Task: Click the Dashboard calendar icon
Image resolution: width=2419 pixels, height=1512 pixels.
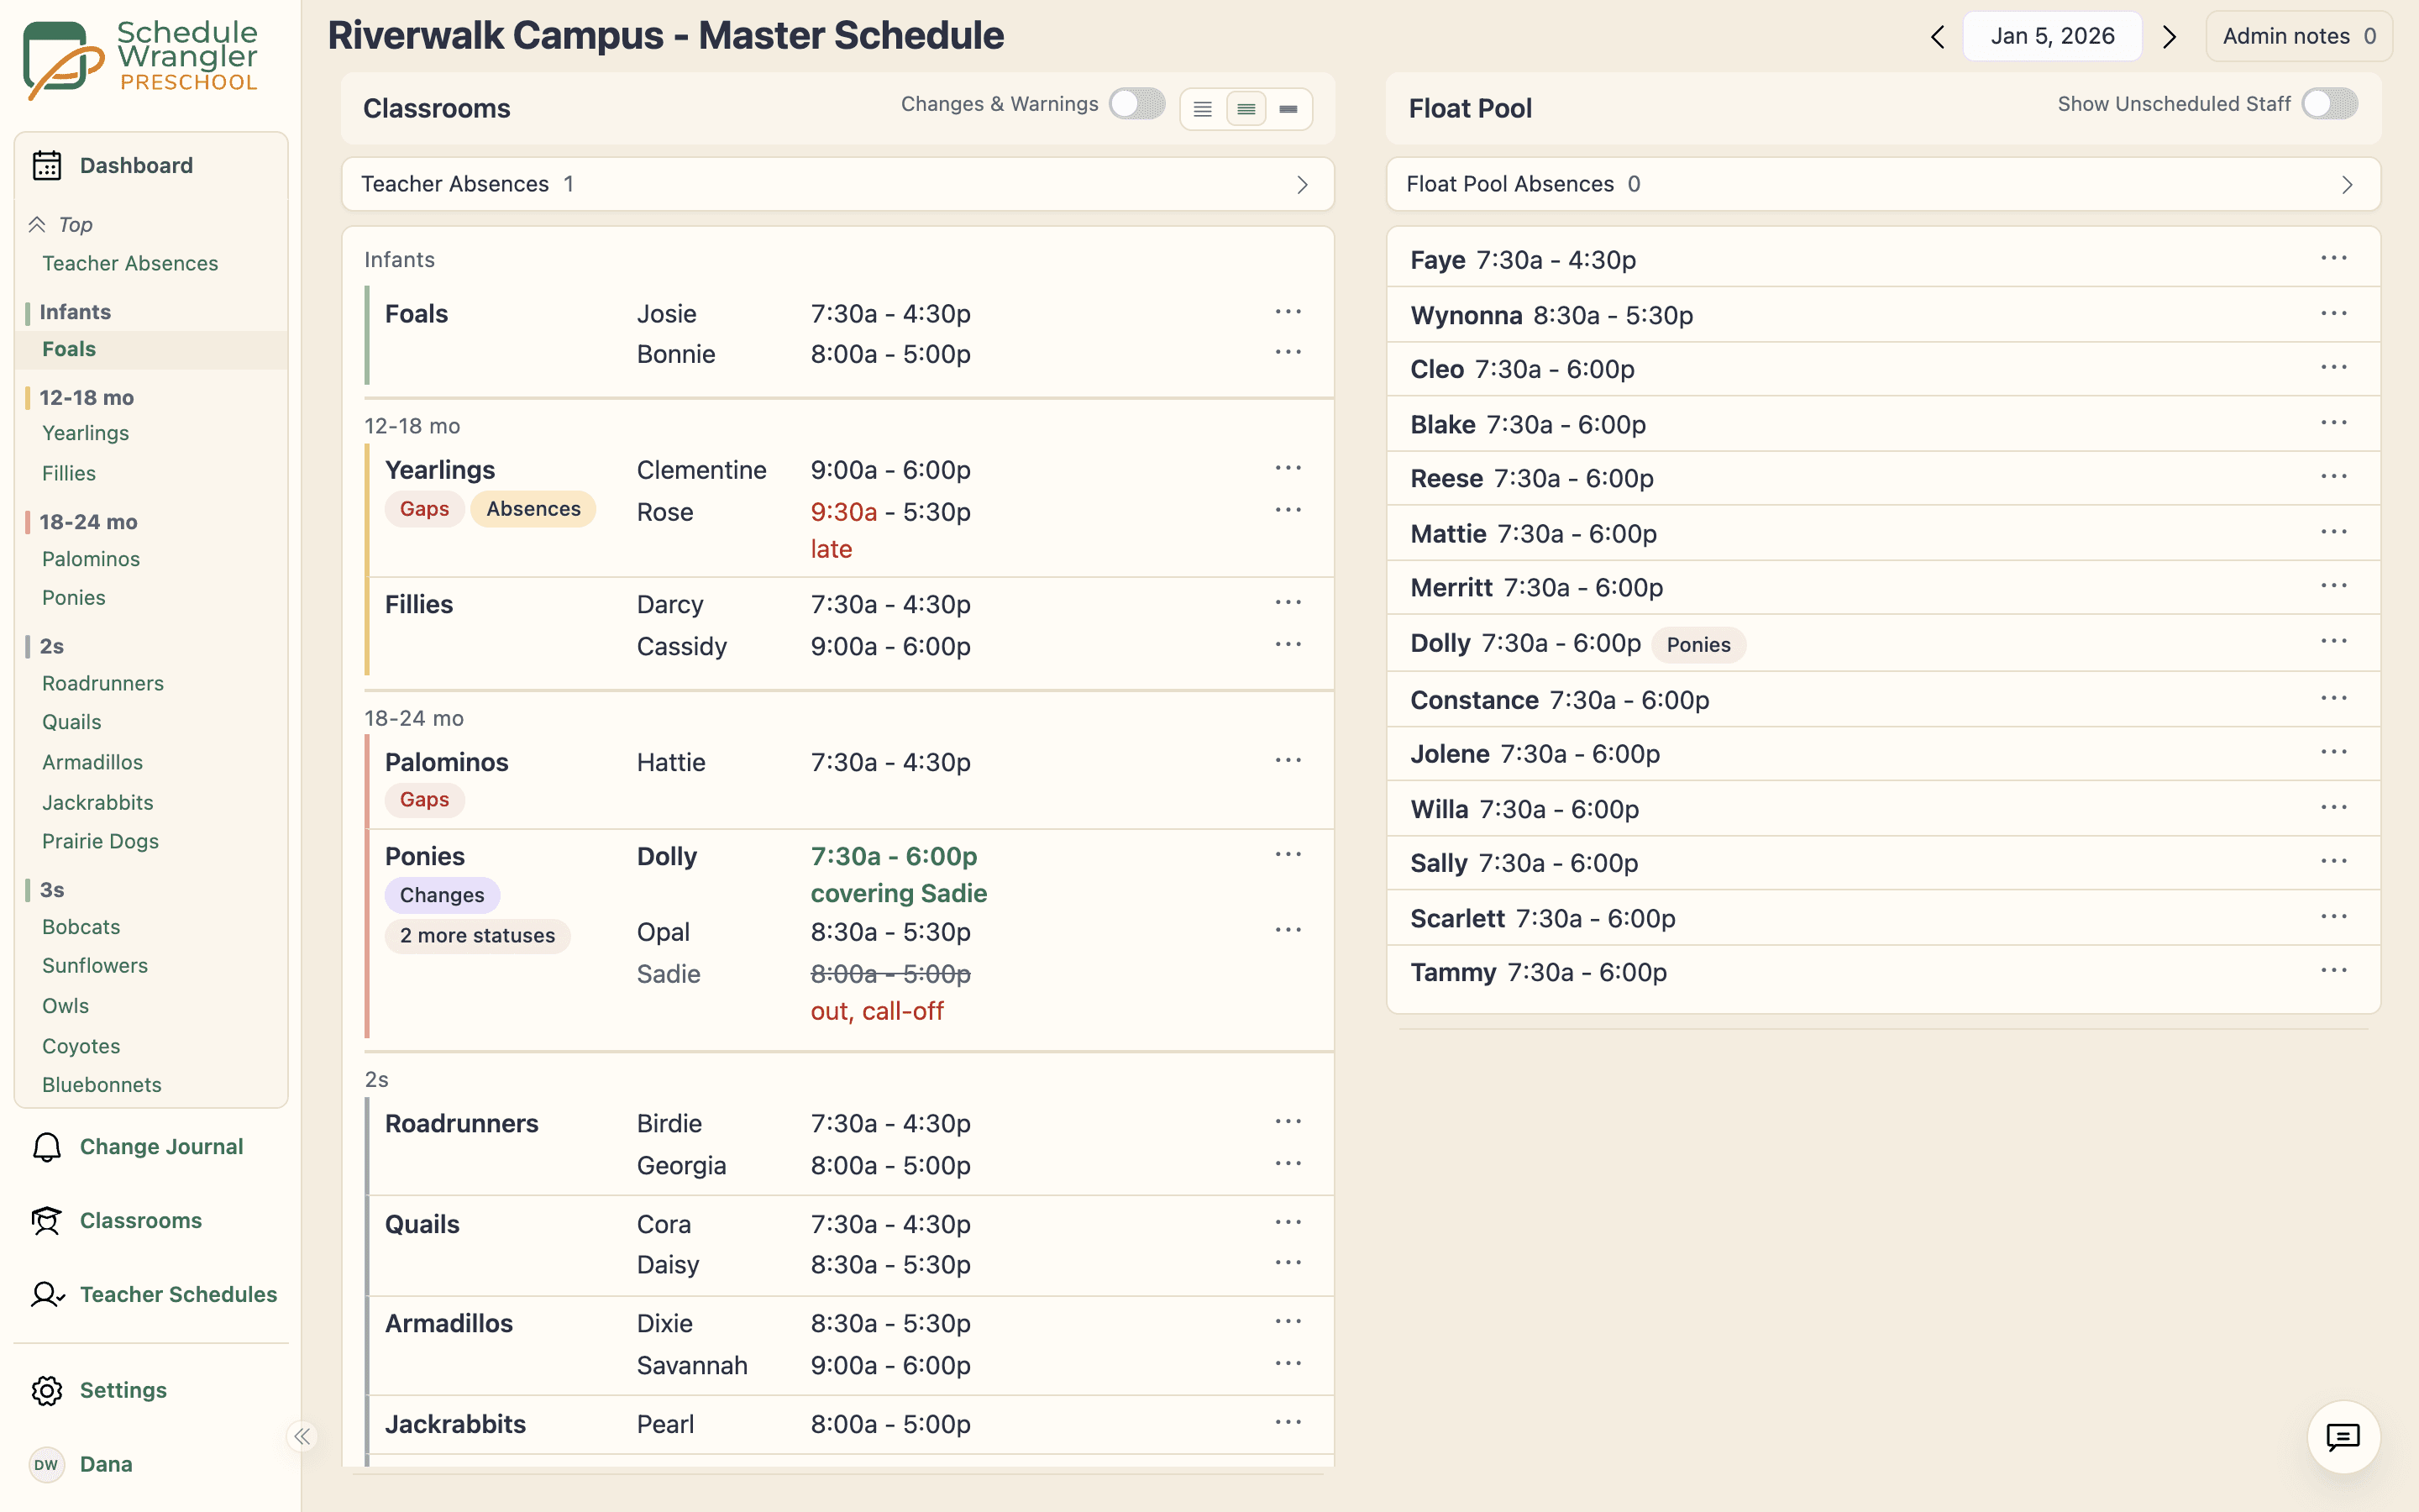Action: [x=47, y=165]
